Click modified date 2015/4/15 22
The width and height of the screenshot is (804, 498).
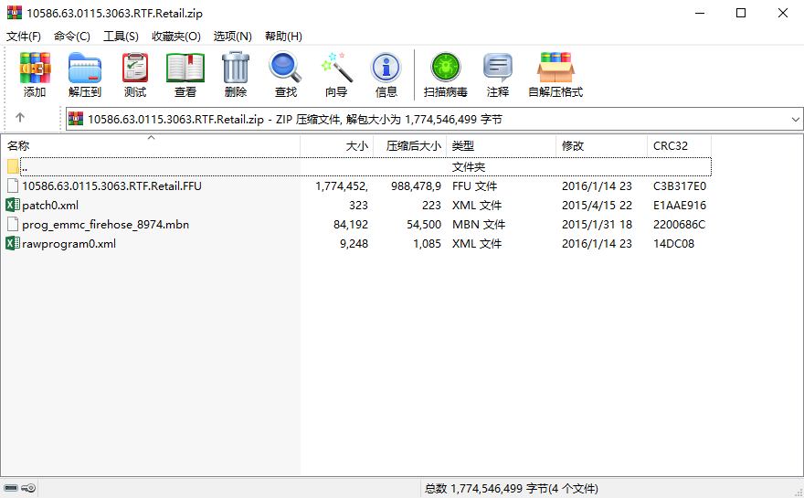pos(597,206)
